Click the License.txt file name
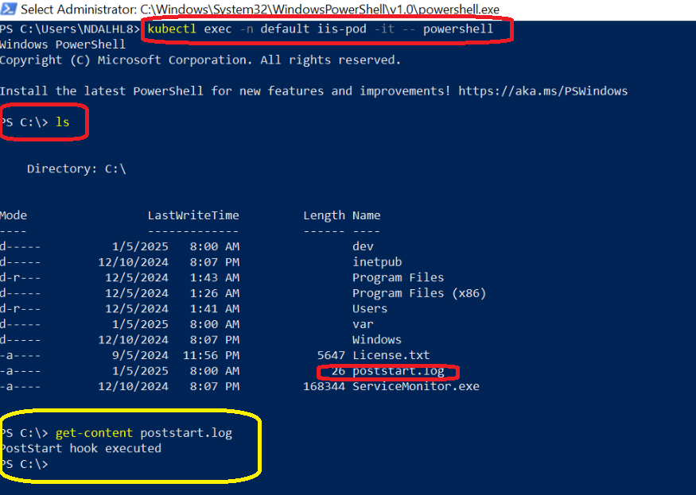 391,355
